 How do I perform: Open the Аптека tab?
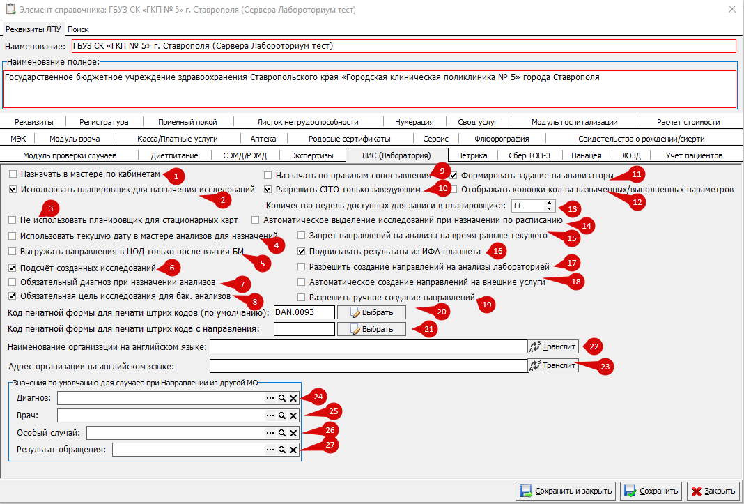pos(263,139)
